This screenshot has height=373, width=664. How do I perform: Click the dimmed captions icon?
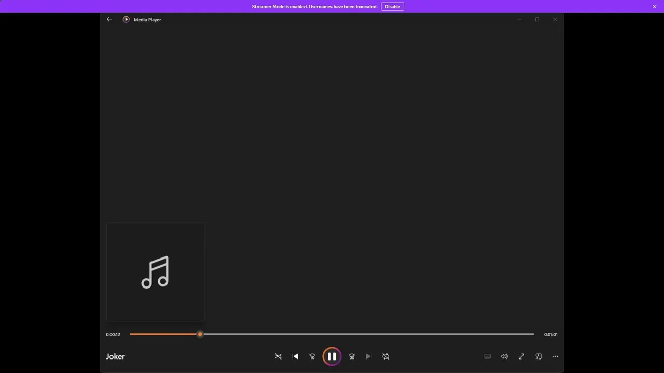point(487,356)
